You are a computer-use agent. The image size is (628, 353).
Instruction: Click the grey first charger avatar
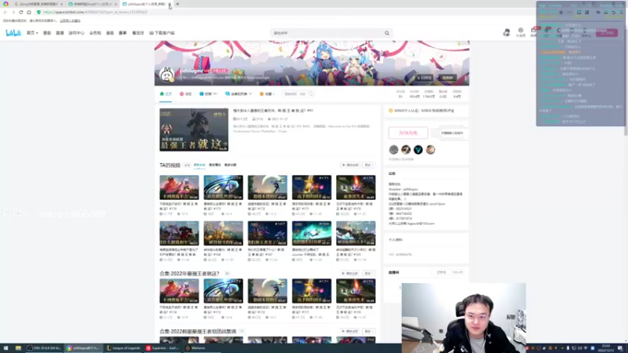coord(394,150)
